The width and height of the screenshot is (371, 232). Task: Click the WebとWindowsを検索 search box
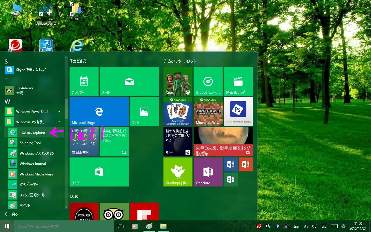coord(63,226)
